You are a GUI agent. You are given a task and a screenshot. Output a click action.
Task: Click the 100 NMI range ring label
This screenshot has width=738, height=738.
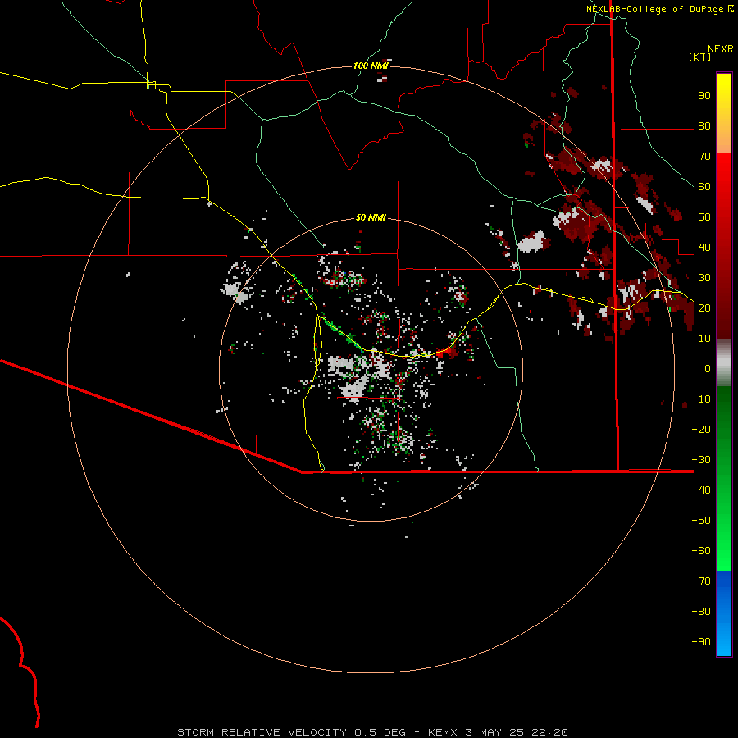point(371,66)
